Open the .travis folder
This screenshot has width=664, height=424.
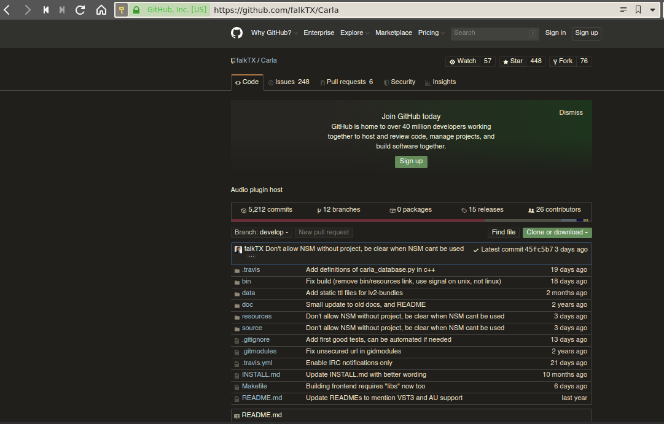(251, 270)
